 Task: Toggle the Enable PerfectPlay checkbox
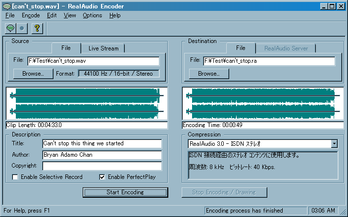point(102,177)
